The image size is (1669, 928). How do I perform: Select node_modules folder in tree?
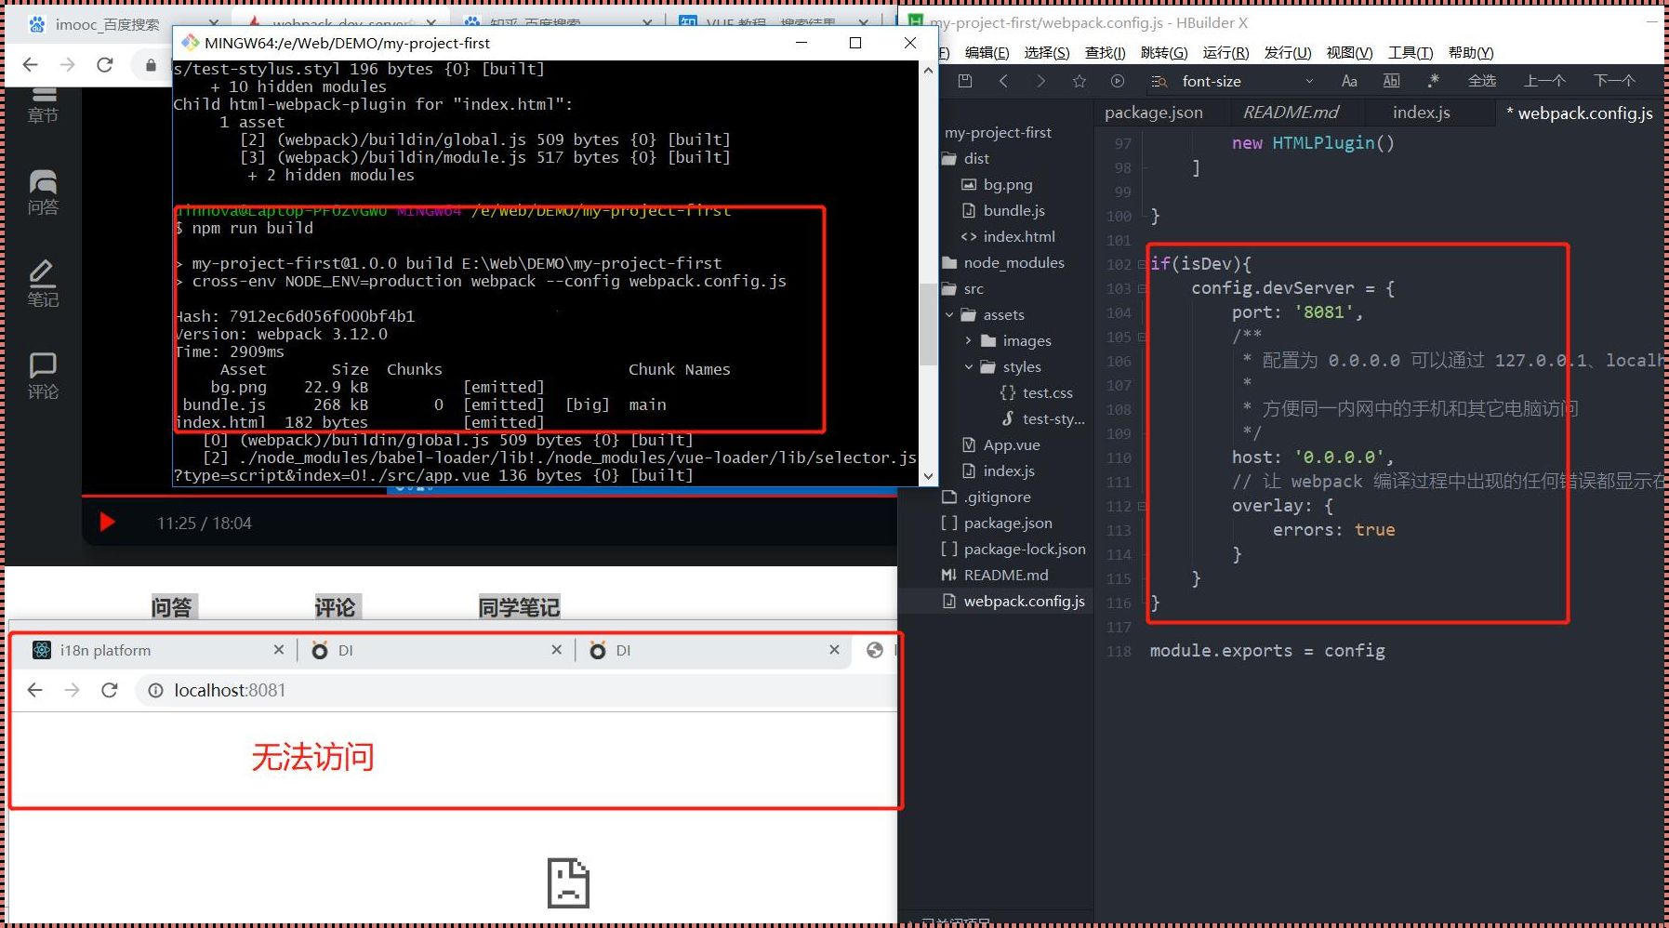1013,263
